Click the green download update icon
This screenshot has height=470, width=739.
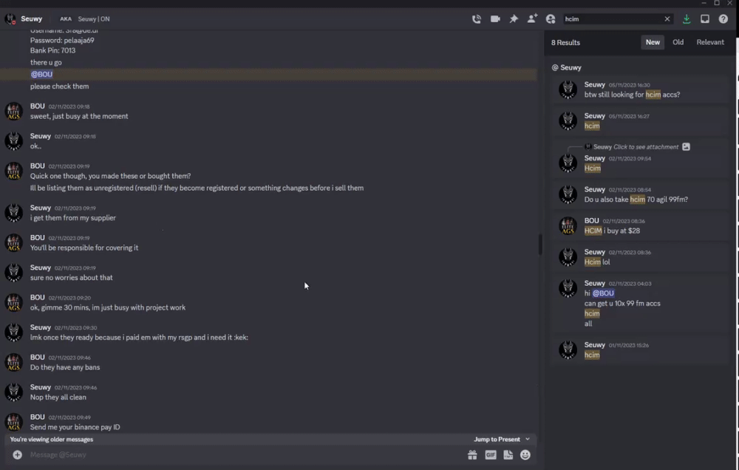(687, 19)
